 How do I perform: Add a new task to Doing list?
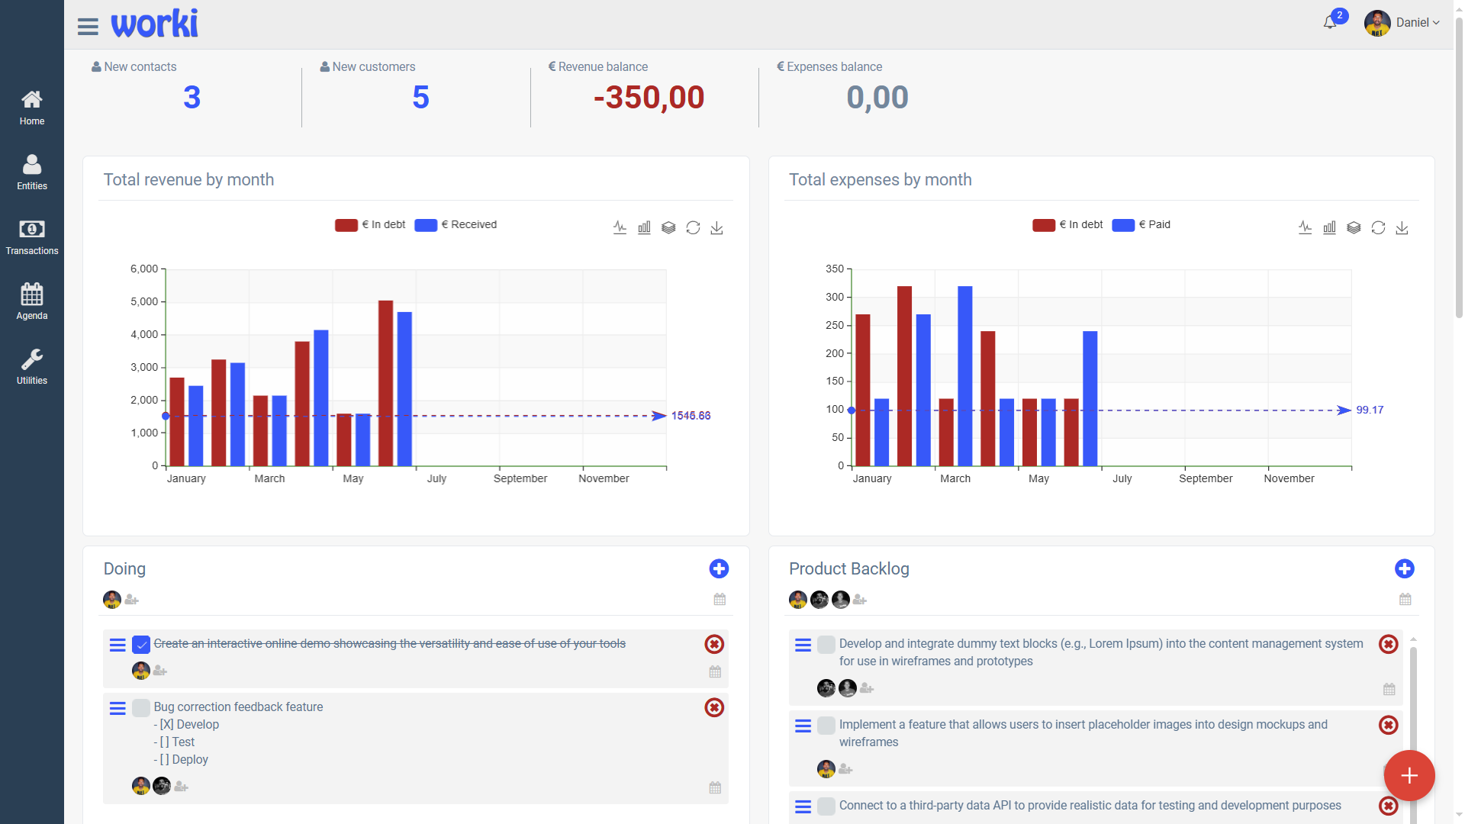click(719, 568)
